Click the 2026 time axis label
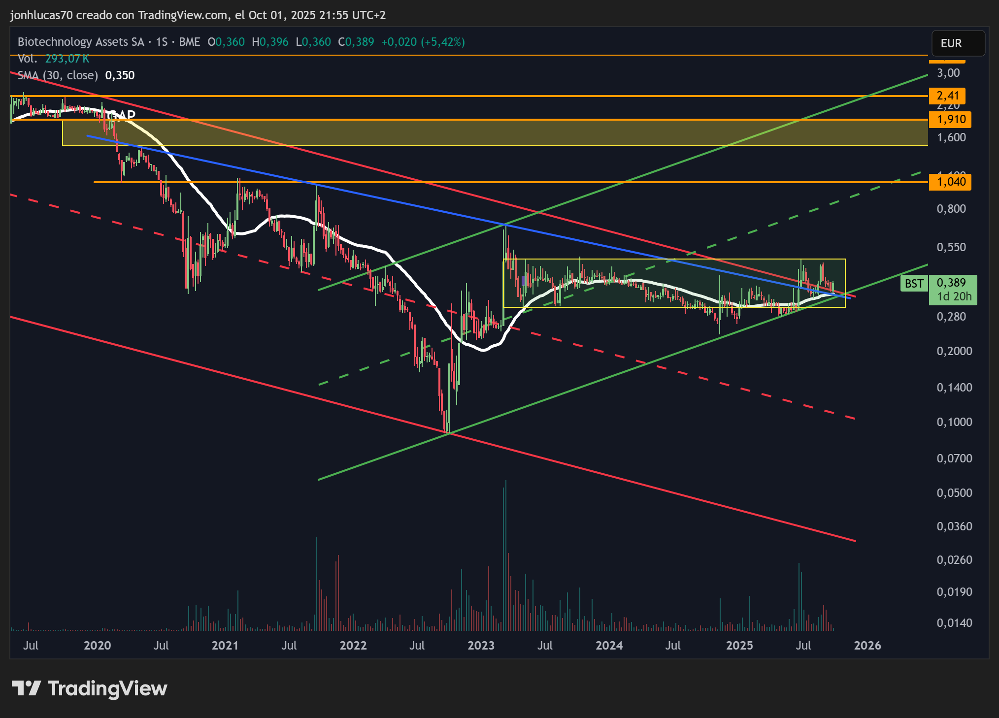Viewport: 999px width, 718px height. 867,645
